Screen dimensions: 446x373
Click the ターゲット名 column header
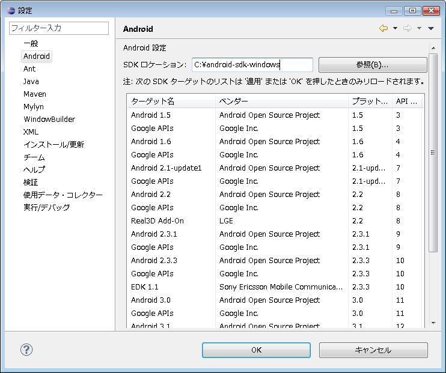171,102
